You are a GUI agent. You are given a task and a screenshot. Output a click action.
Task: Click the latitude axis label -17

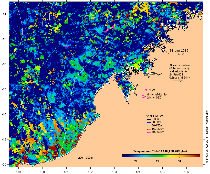point(4,89)
